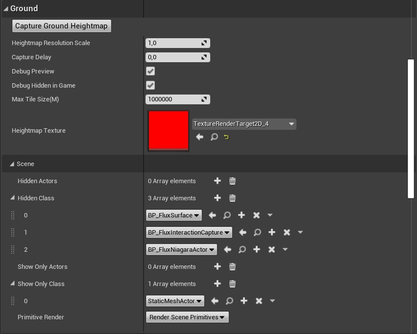Image resolution: width=417 pixels, height=334 pixels.
Task: Empty the Show Only Class array
Action: tap(232, 284)
